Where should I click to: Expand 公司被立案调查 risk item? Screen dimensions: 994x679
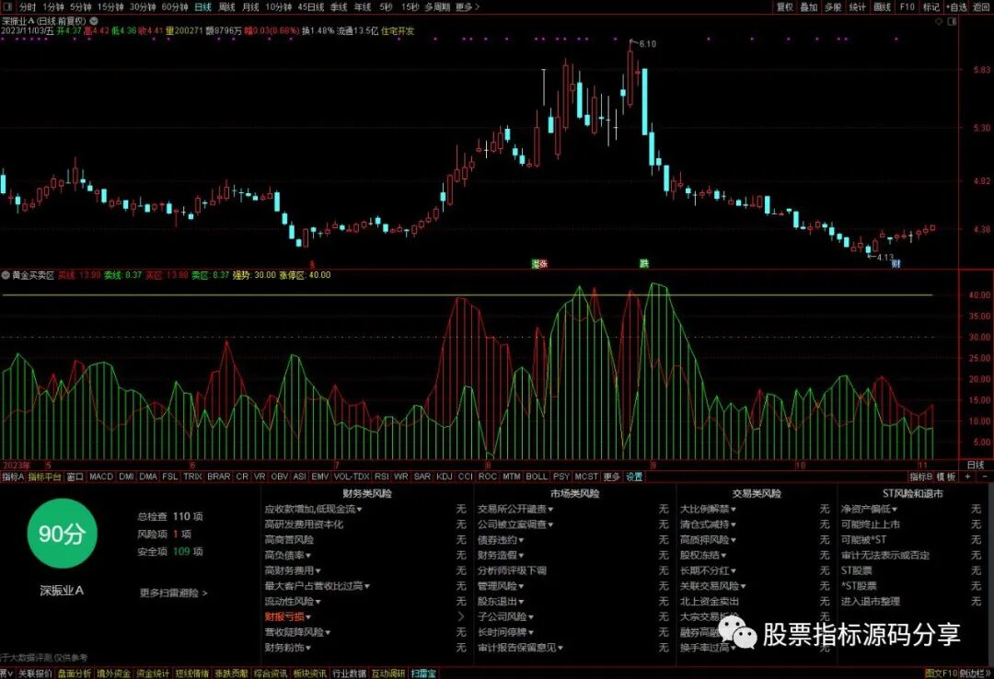(515, 524)
